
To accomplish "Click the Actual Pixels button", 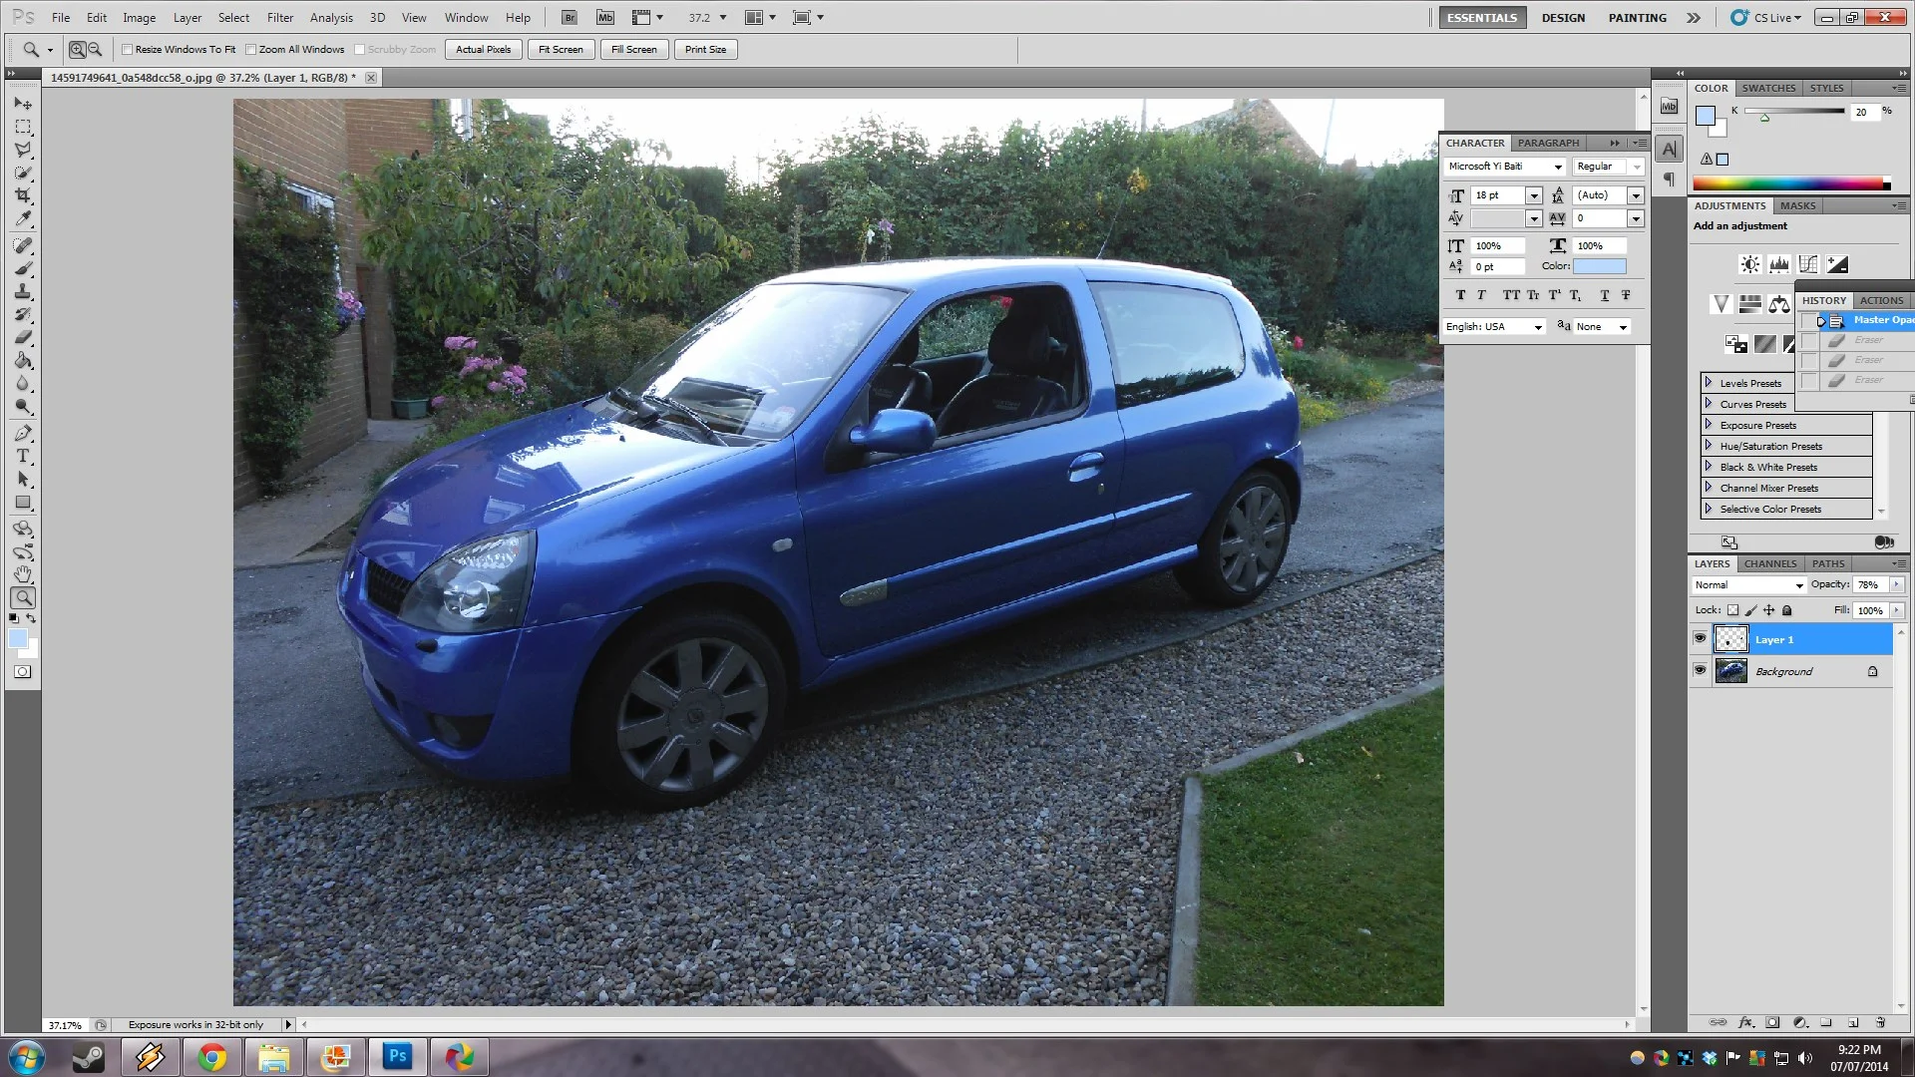I will (483, 49).
